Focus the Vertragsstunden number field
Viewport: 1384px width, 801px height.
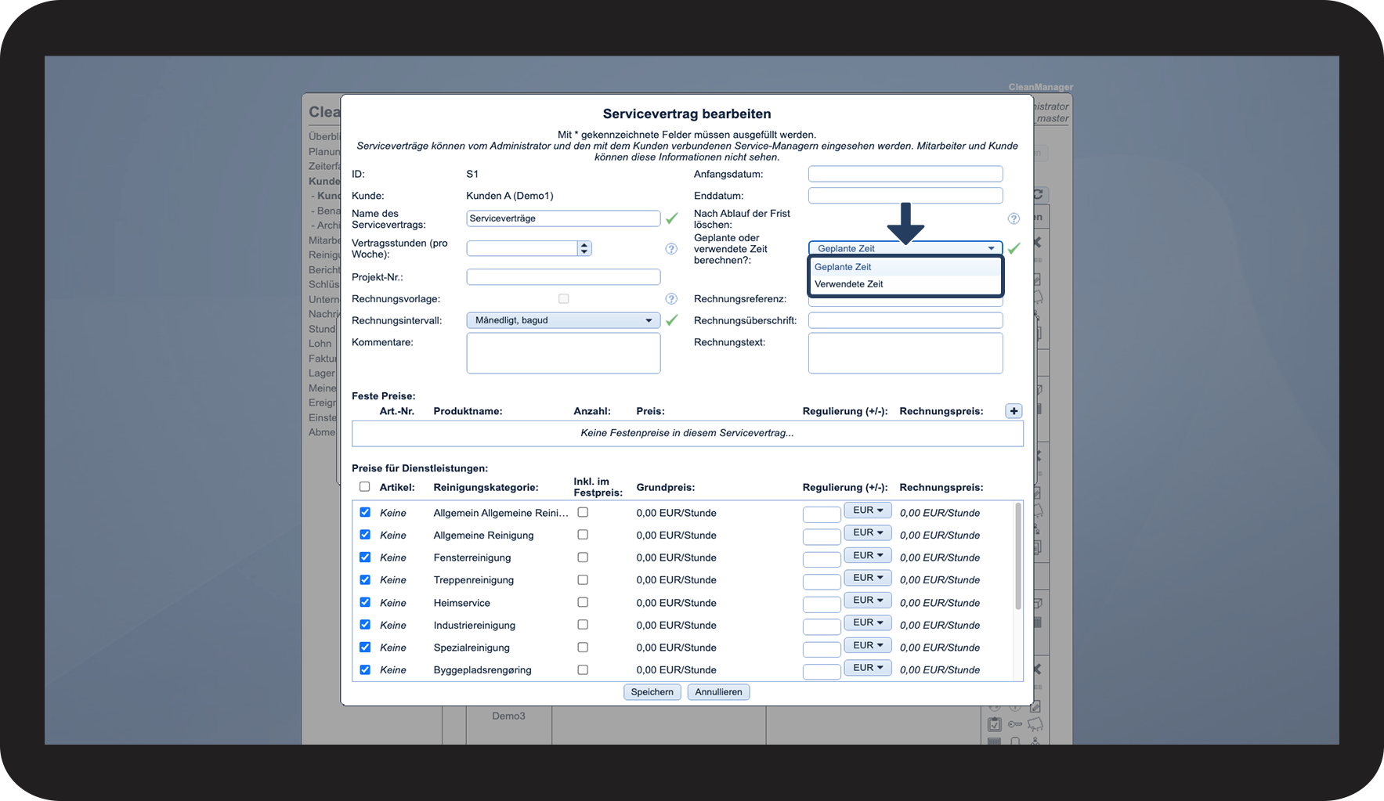(x=522, y=248)
